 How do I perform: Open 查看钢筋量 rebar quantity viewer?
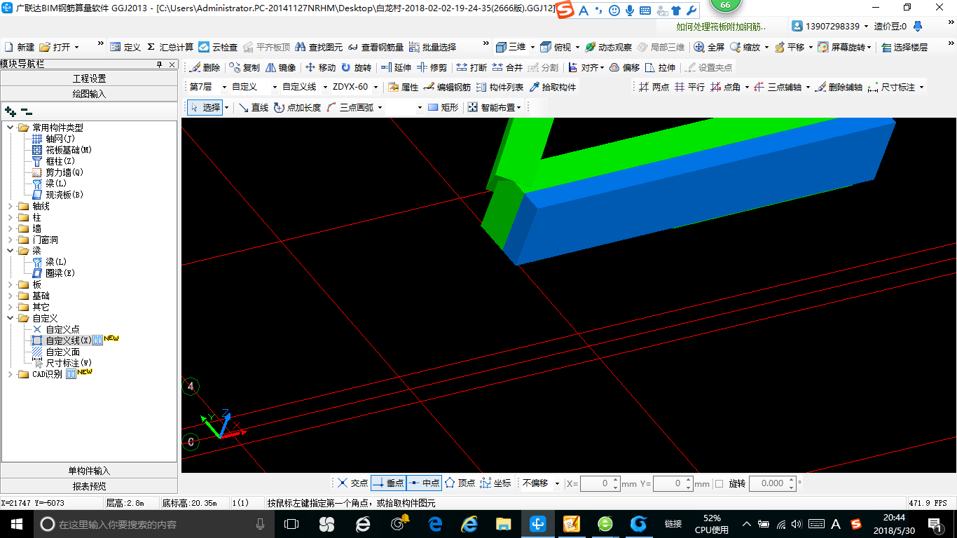376,47
